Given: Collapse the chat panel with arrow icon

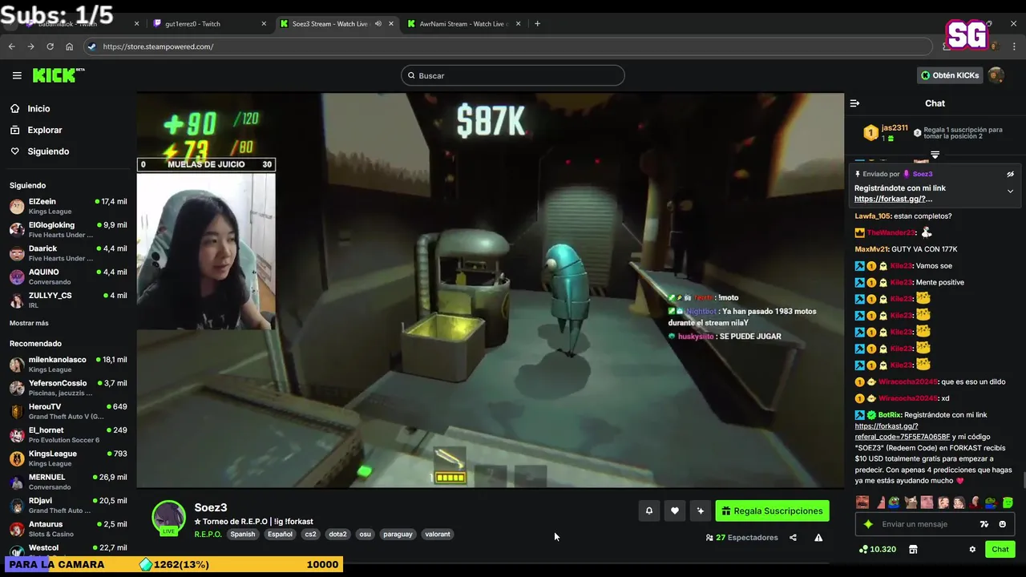Looking at the screenshot, I should [854, 103].
